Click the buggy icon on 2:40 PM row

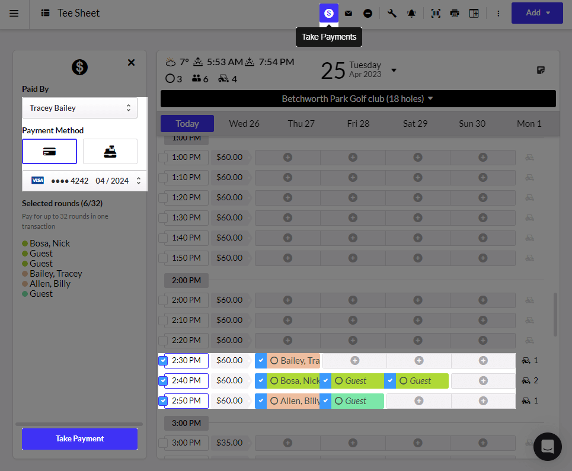pyautogui.click(x=526, y=380)
